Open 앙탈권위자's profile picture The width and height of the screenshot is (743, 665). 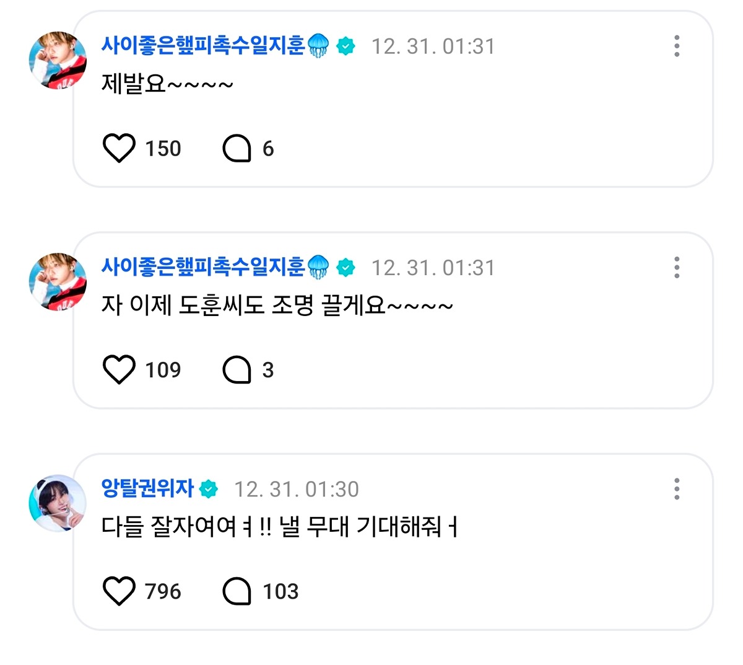pos(58,503)
